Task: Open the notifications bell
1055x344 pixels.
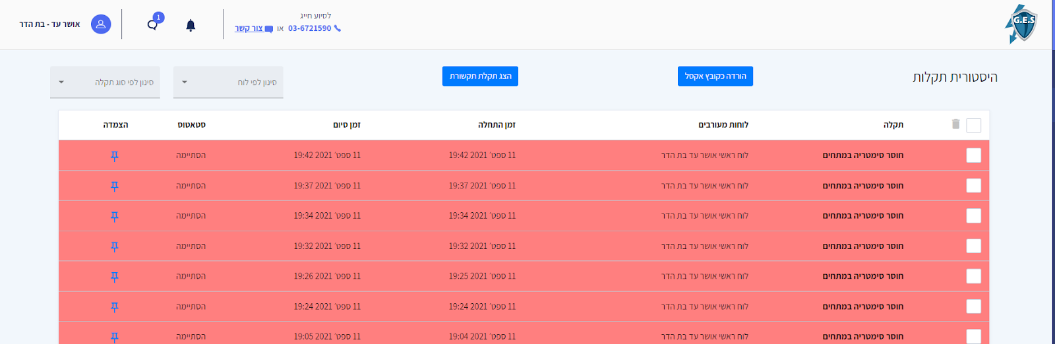Action: tap(191, 26)
